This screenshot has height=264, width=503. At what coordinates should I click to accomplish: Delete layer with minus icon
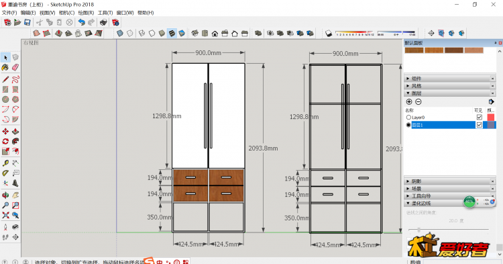pyautogui.click(x=418, y=102)
